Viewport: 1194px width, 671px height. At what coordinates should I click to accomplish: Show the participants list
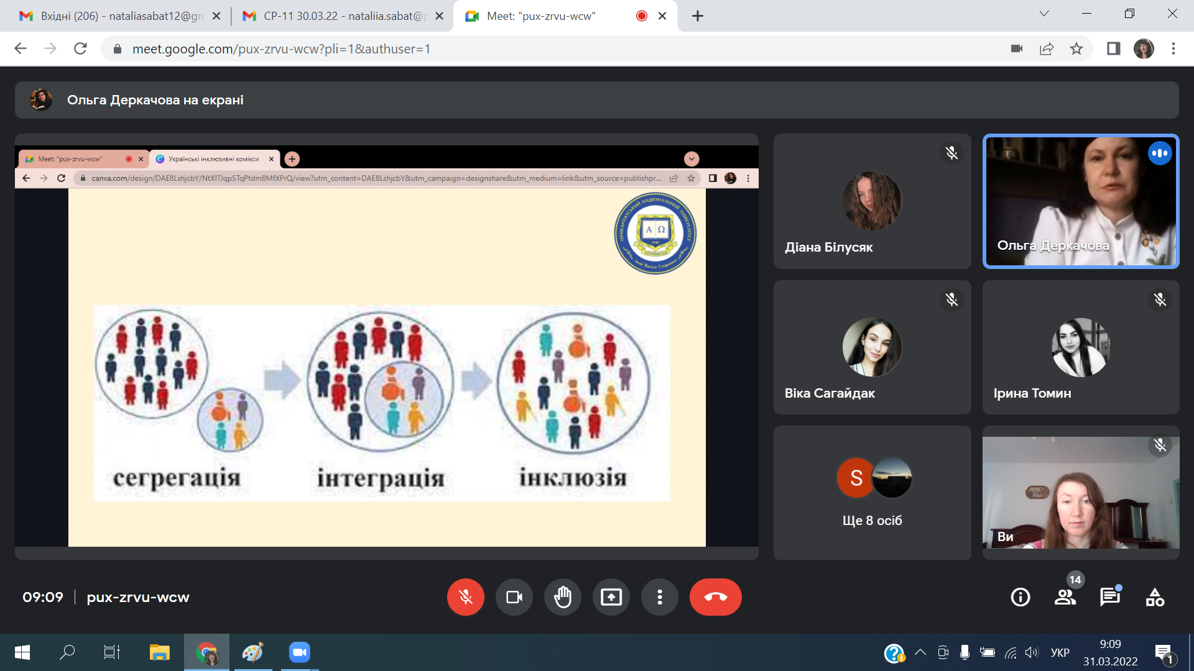(x=1065, y=597)
